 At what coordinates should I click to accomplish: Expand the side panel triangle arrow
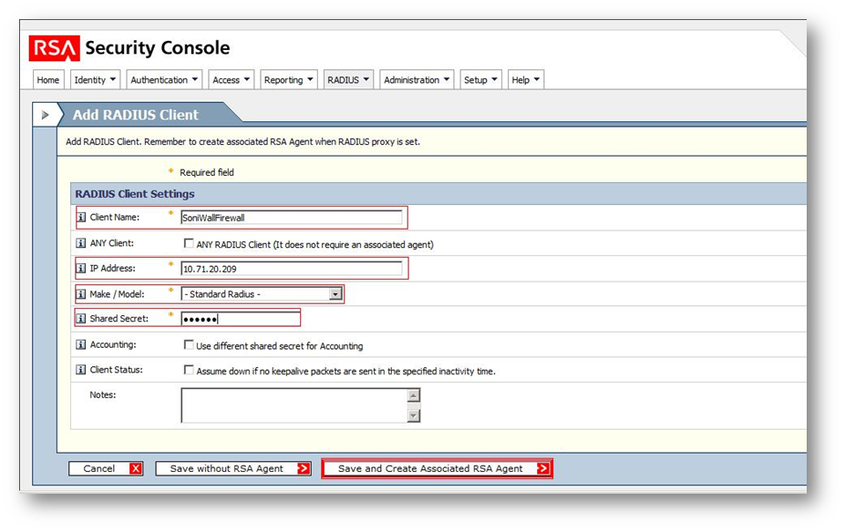pos(46,115)
